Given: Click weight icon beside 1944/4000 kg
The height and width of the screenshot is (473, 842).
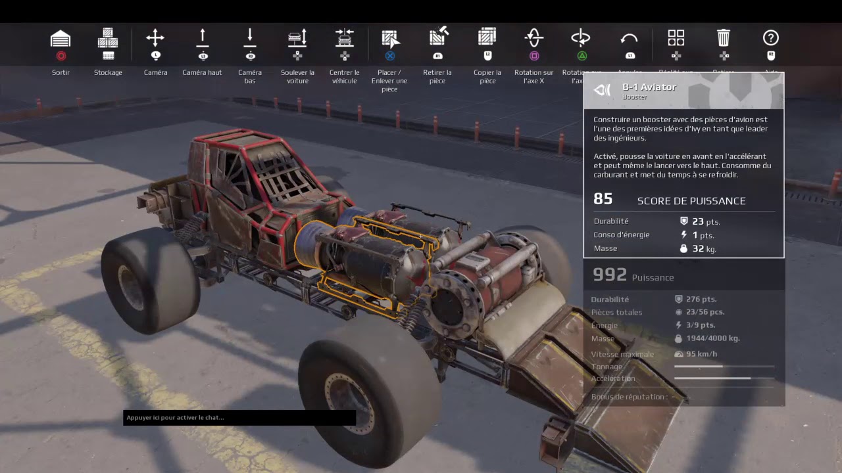Looking at the screenshot, I should [679, 338].
